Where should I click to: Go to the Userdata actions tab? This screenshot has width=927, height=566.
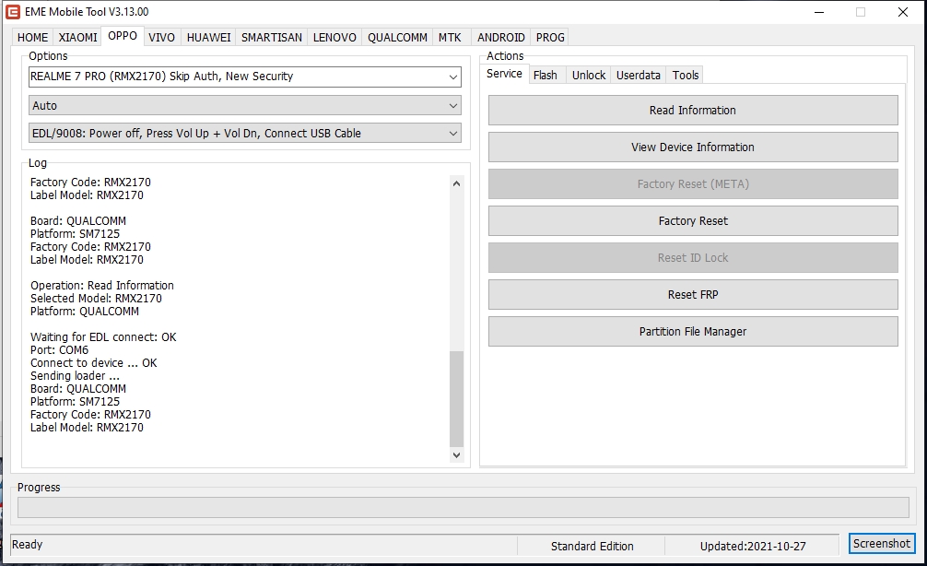(x=639, y=75)
